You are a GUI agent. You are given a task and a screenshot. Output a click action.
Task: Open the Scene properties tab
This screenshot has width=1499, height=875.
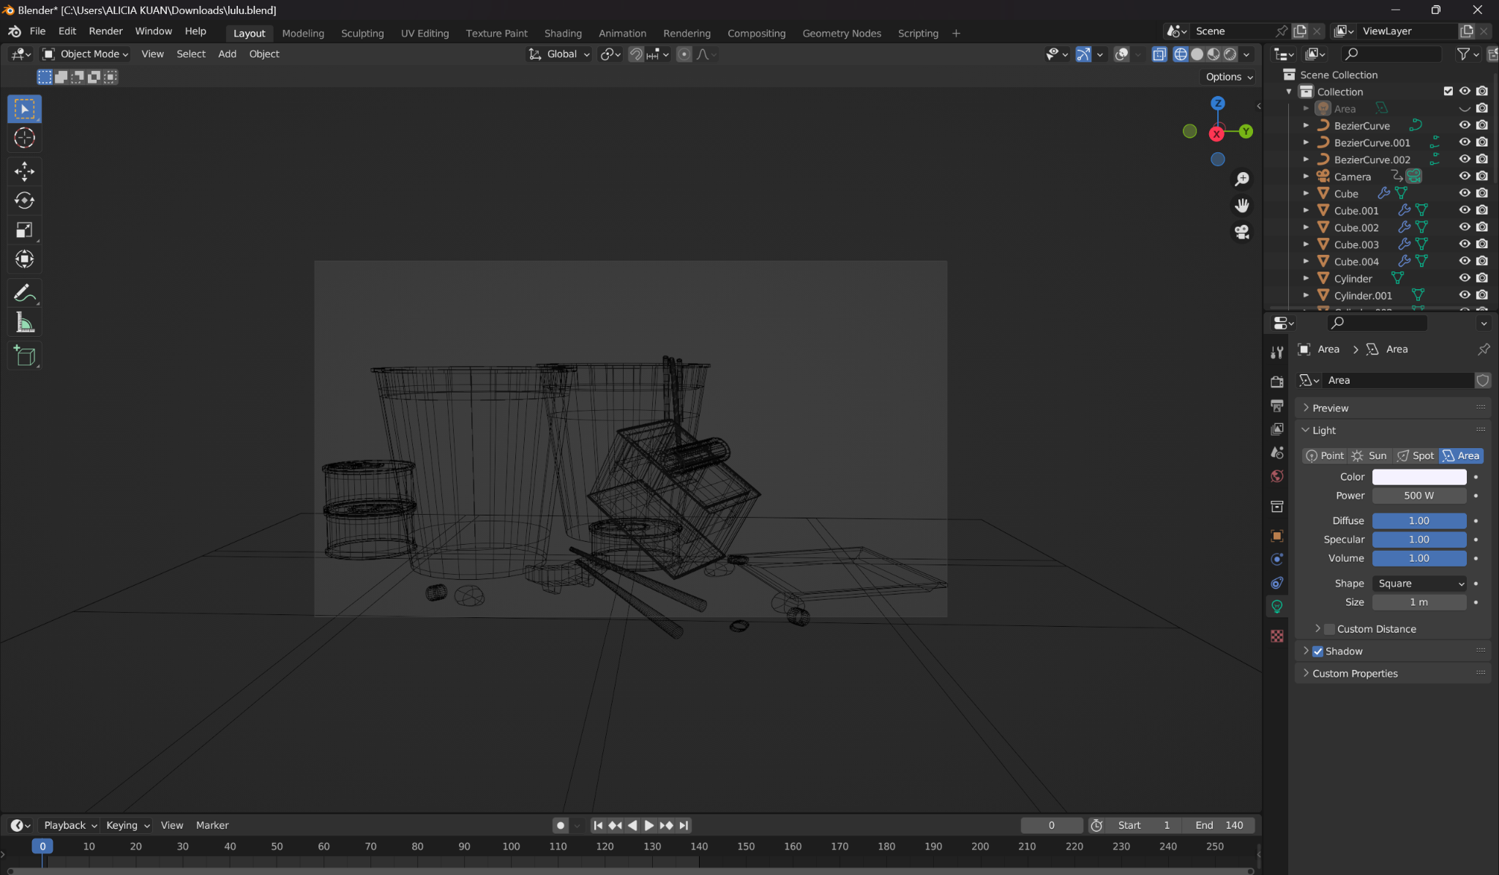(x=1276, y=453)
